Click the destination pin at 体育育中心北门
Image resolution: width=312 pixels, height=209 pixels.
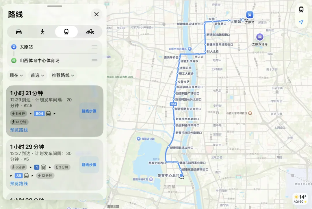point(181,176)
